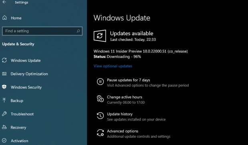Open the Recovery section
248x145 pixels.
point(18,127)
